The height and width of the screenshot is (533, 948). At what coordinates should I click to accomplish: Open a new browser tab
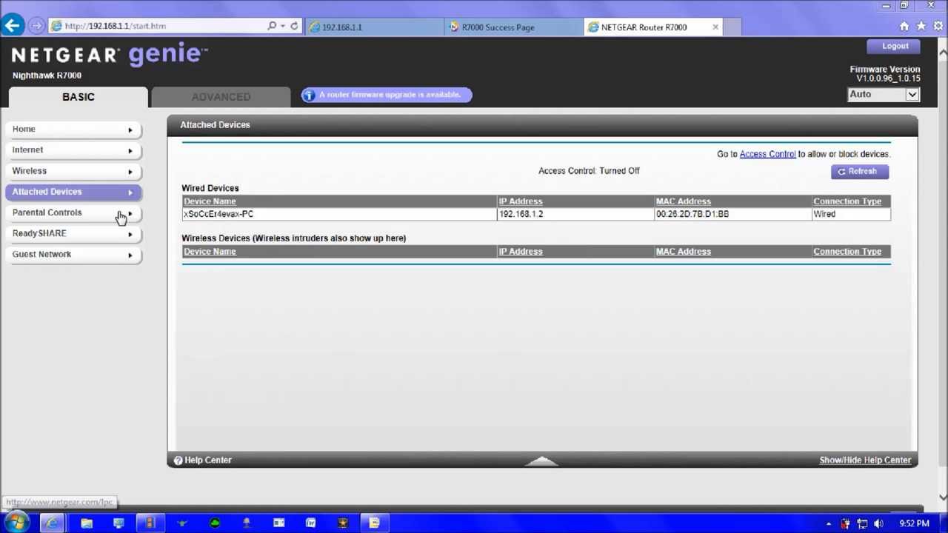(x=732, y=27)
